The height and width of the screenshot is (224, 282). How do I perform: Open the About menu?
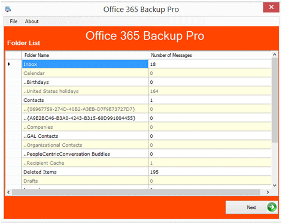coord(32,22)
